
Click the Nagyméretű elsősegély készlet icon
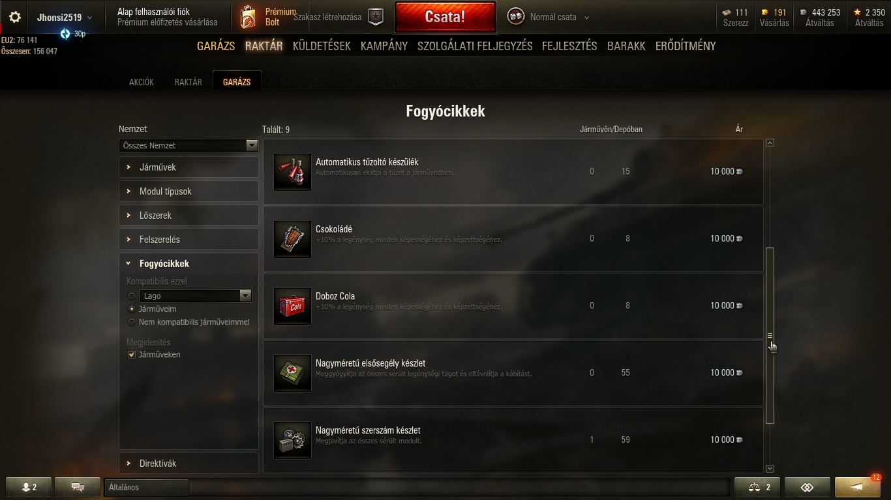[x=292, y=373]
